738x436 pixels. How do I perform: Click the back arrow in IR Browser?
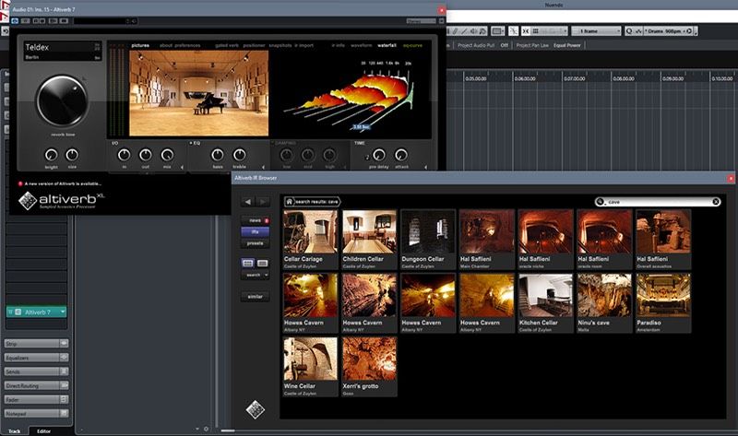(248, 202)
